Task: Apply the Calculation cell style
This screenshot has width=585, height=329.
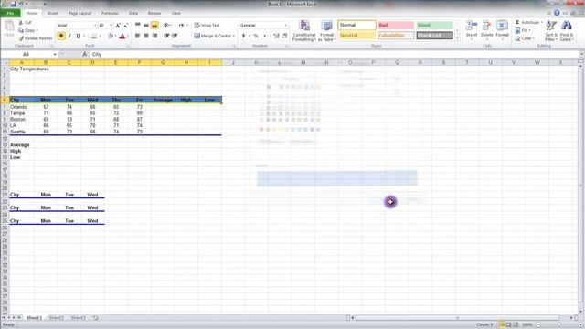Action: 396,36
